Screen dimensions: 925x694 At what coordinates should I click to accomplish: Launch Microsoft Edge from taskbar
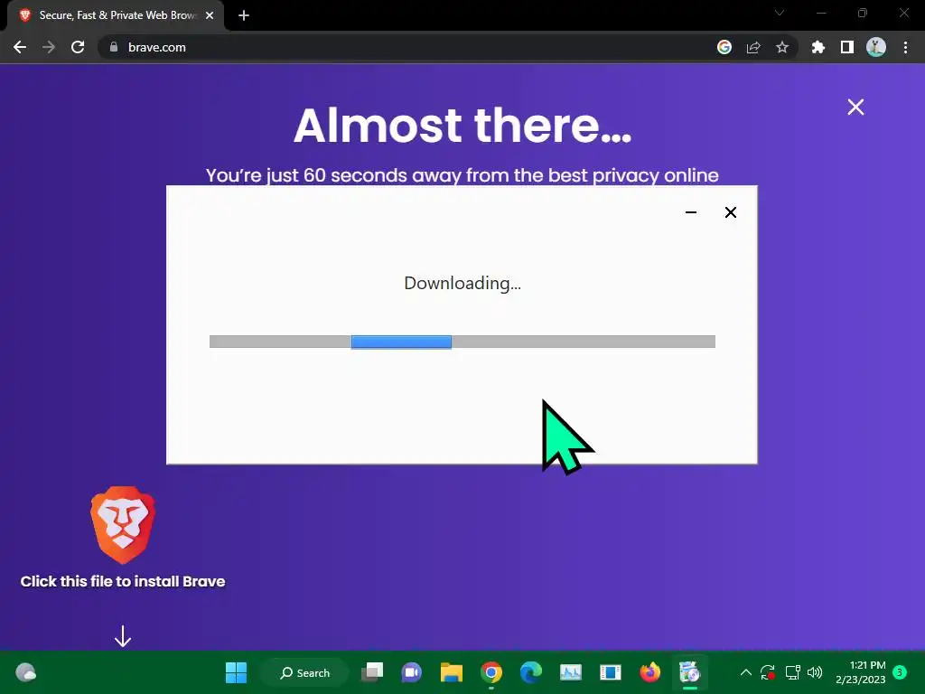531,672
